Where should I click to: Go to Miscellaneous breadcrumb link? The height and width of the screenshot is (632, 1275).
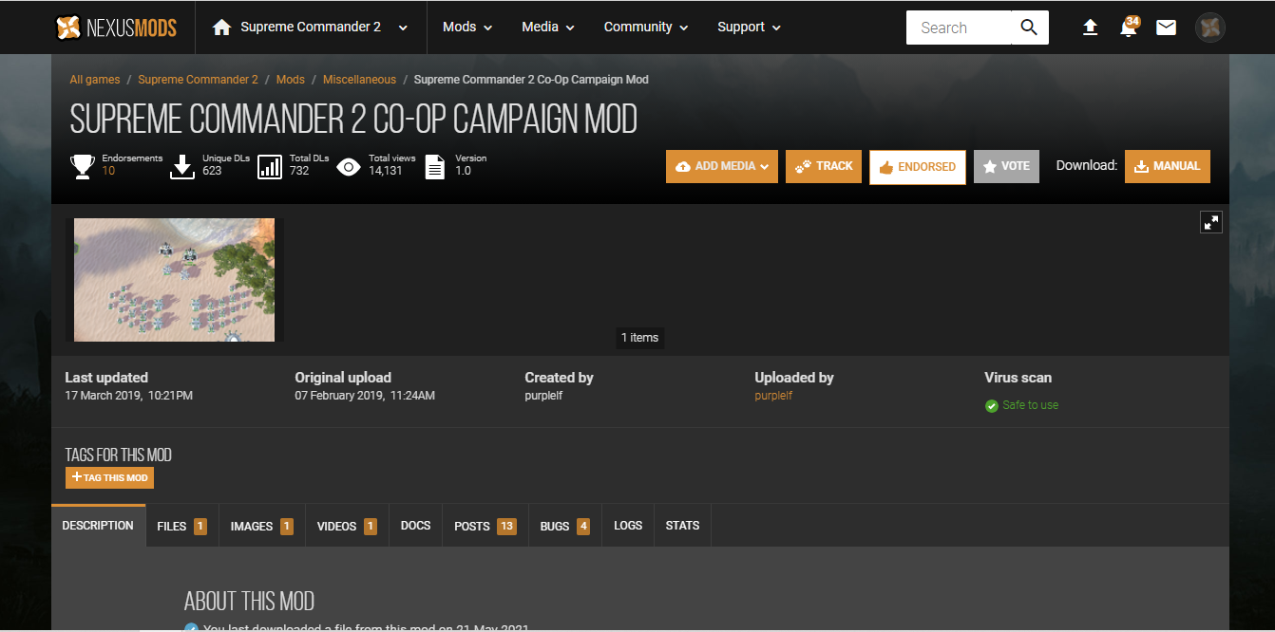pos(359,80)
